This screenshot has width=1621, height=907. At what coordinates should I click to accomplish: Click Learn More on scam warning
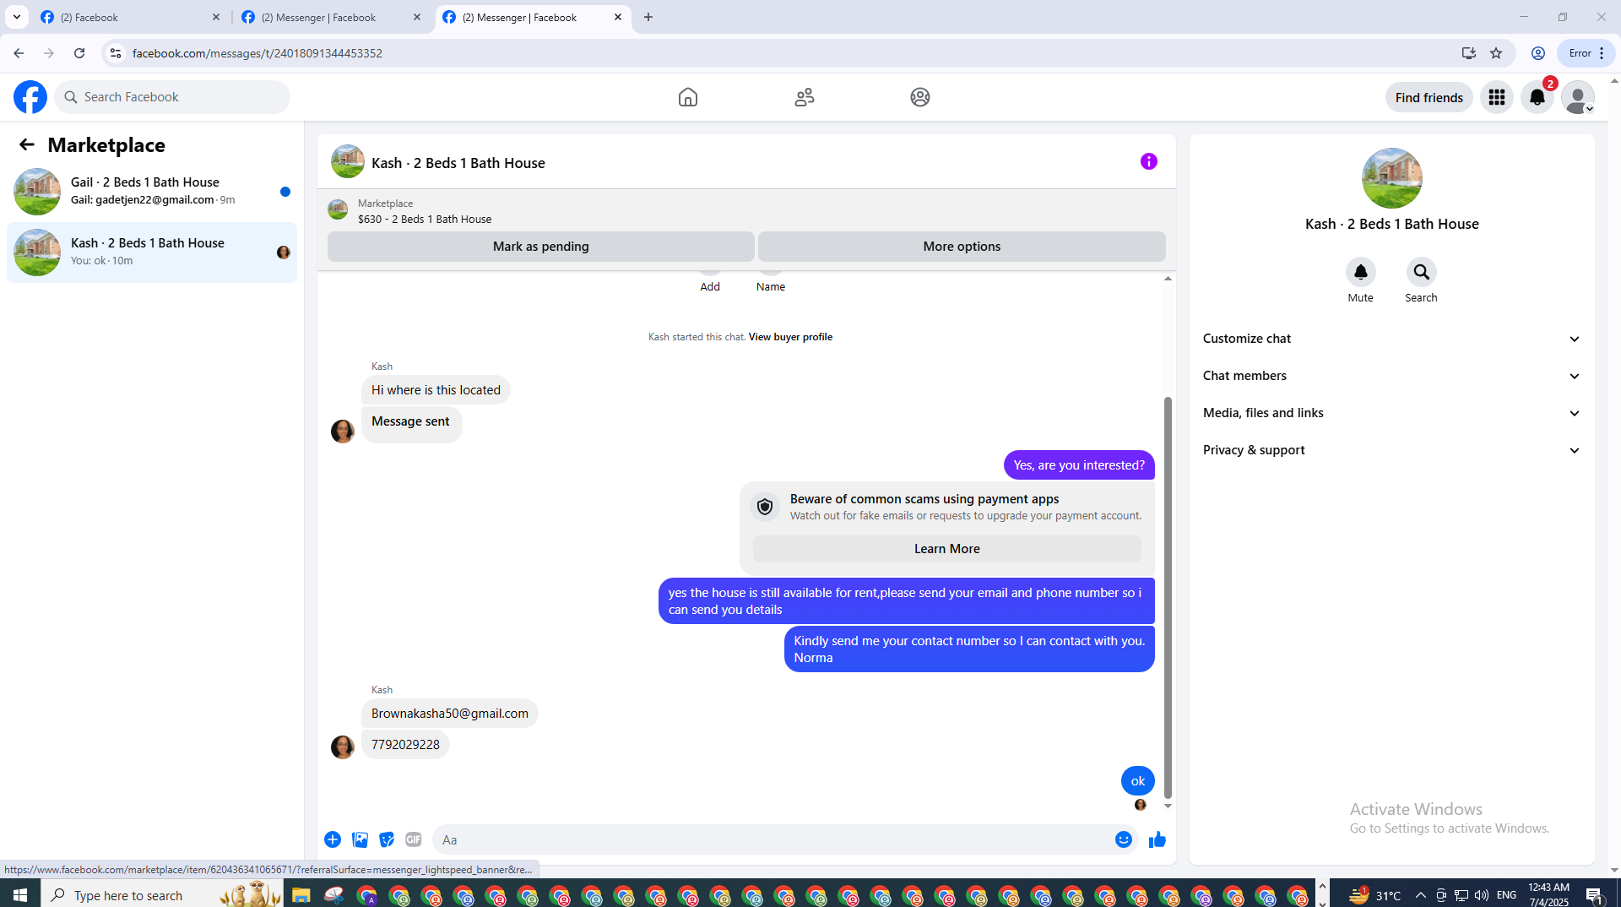coord(946,549)
